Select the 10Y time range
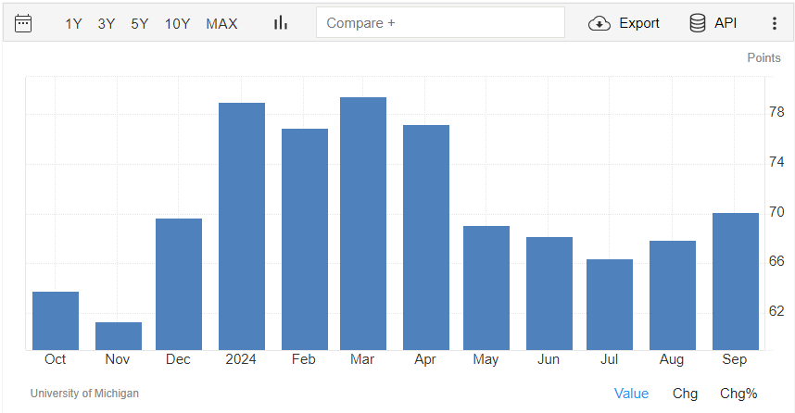This screenshot has height=413, width=795. (x=177, y=24)
